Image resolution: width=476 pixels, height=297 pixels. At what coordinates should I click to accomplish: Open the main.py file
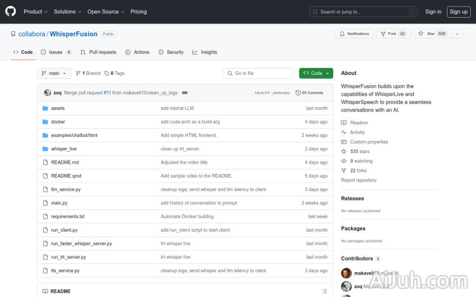pos(59,203)
